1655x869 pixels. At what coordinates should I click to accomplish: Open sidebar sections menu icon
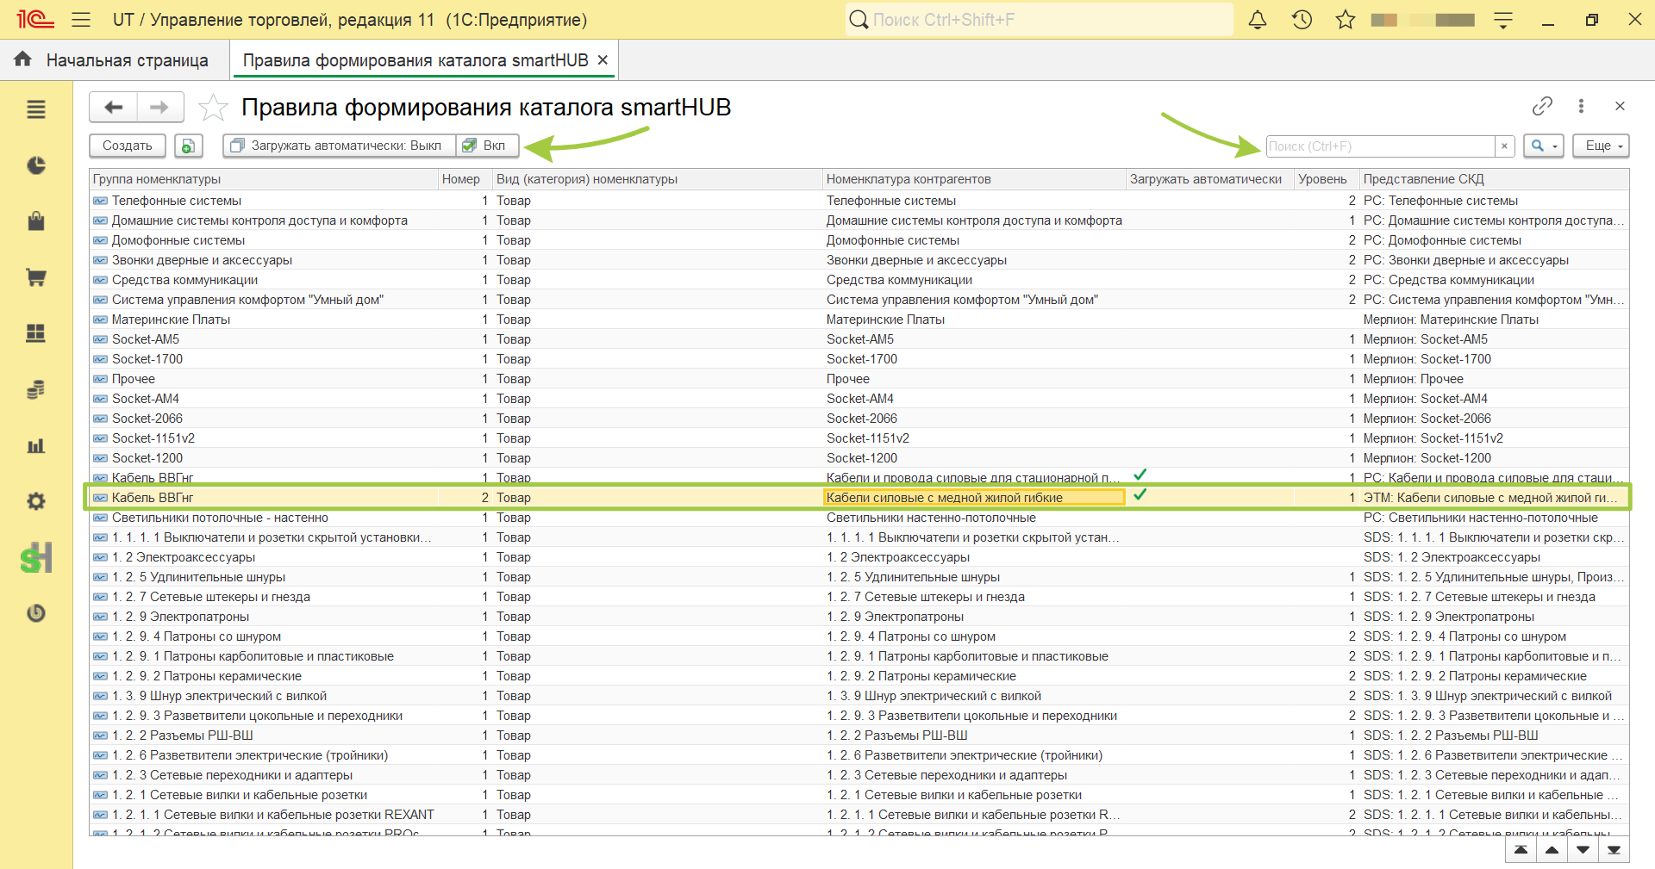point(36,109)
